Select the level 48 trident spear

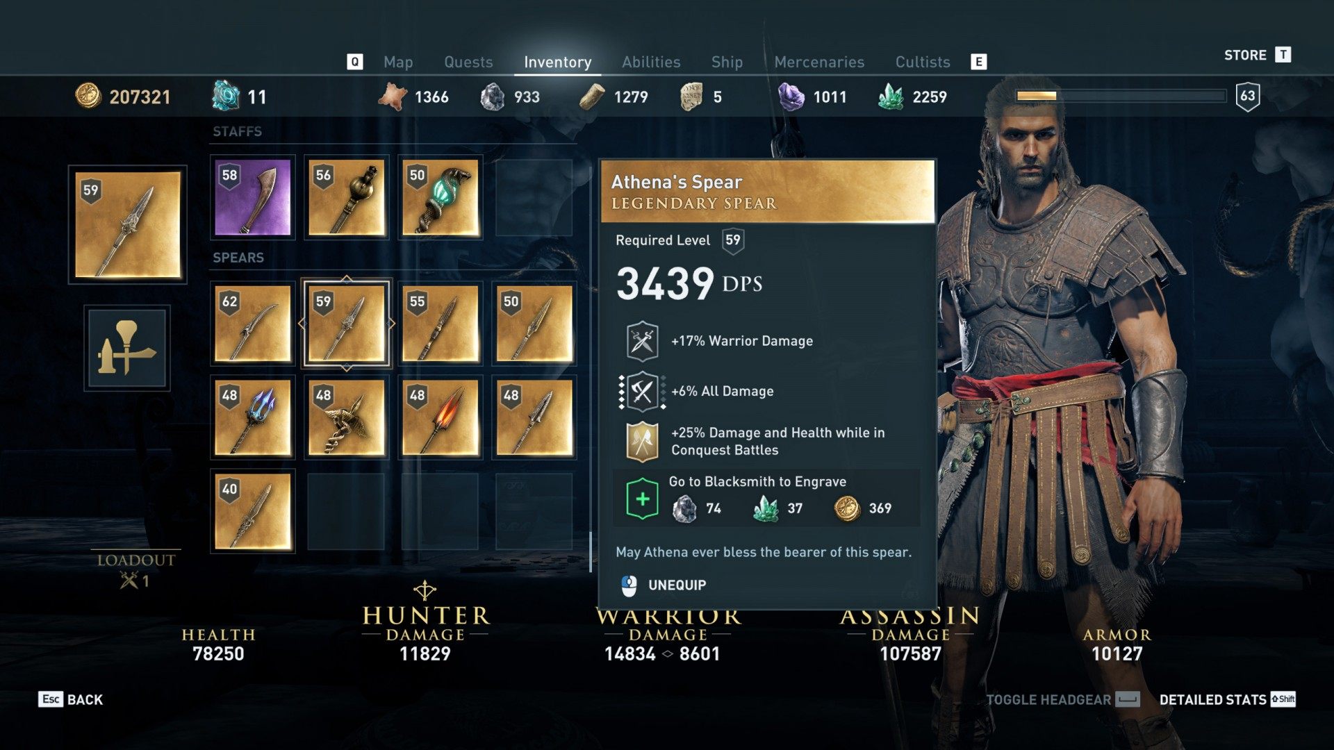pos(252,417)
